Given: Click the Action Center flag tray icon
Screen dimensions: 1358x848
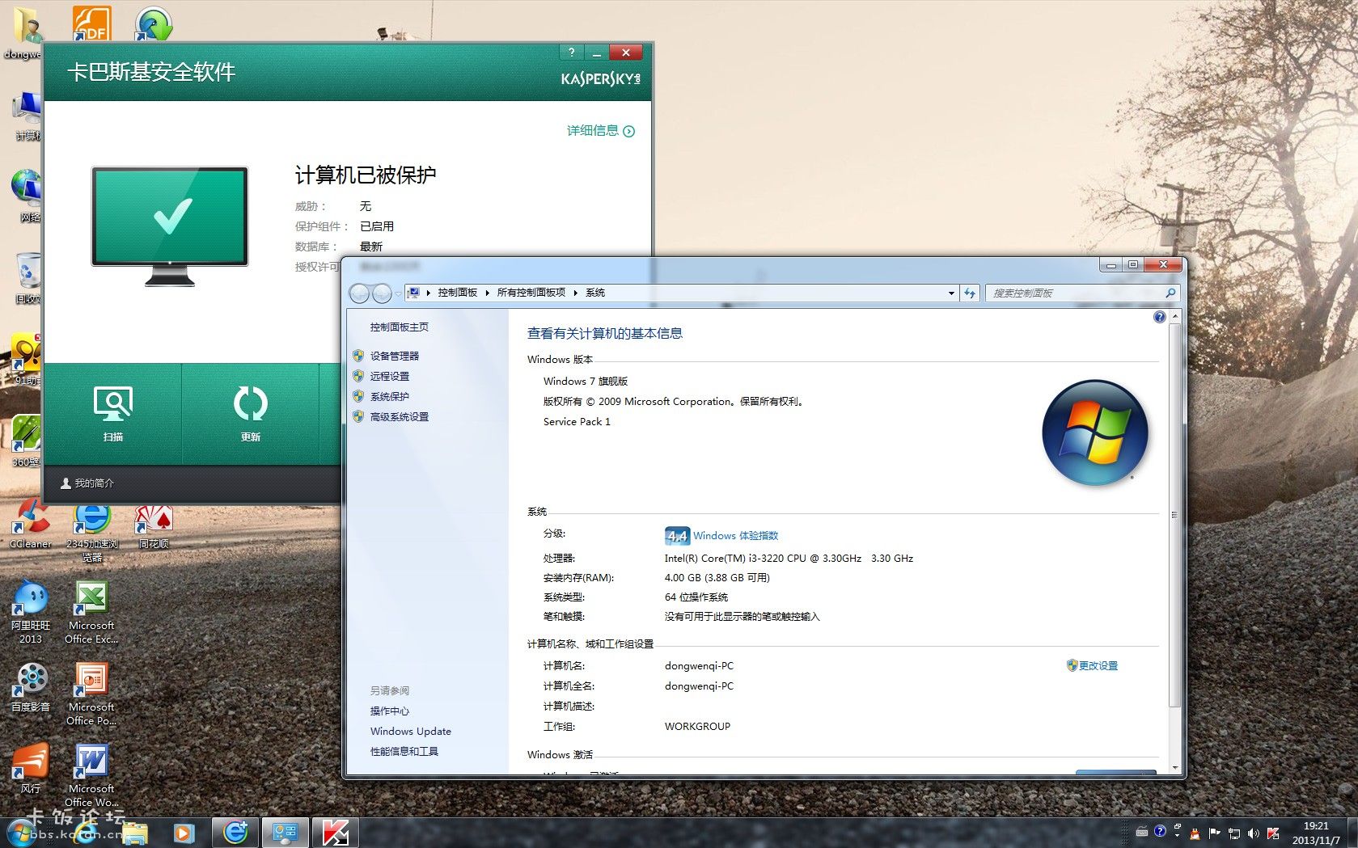Looking at the screenshot, I should (x=1214, y=833).
